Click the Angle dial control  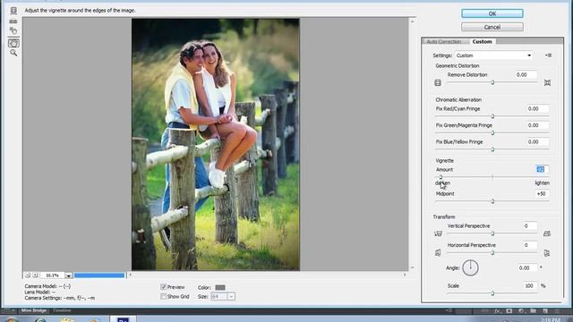tap(470, 268)
